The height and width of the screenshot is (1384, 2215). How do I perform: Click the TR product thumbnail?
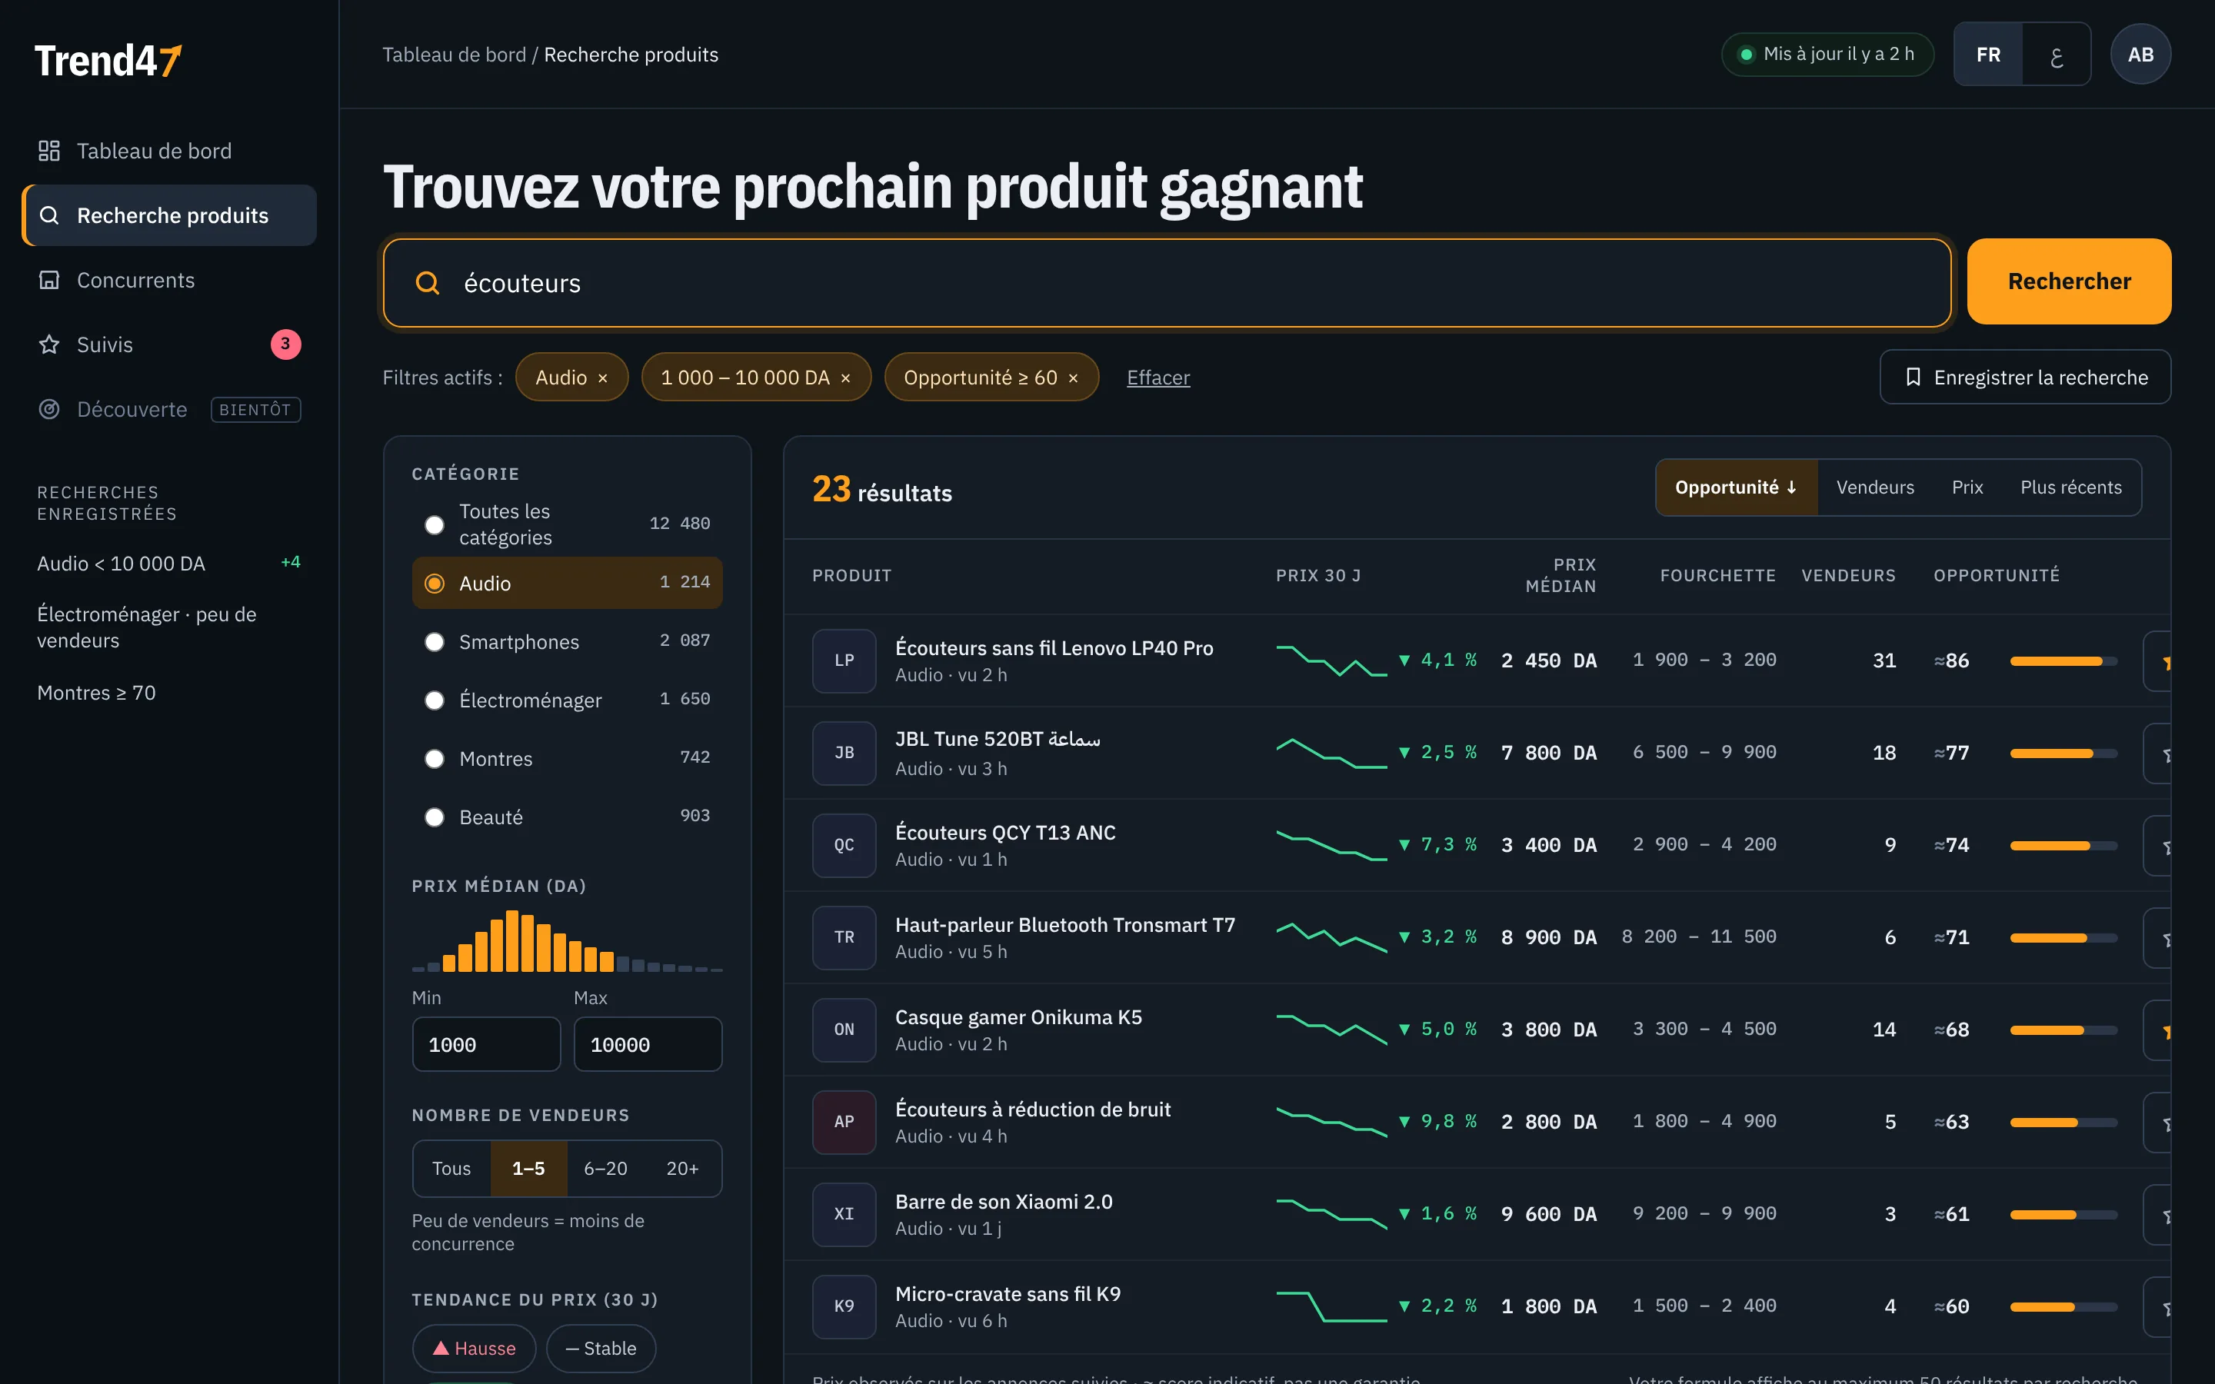point(844,937)
